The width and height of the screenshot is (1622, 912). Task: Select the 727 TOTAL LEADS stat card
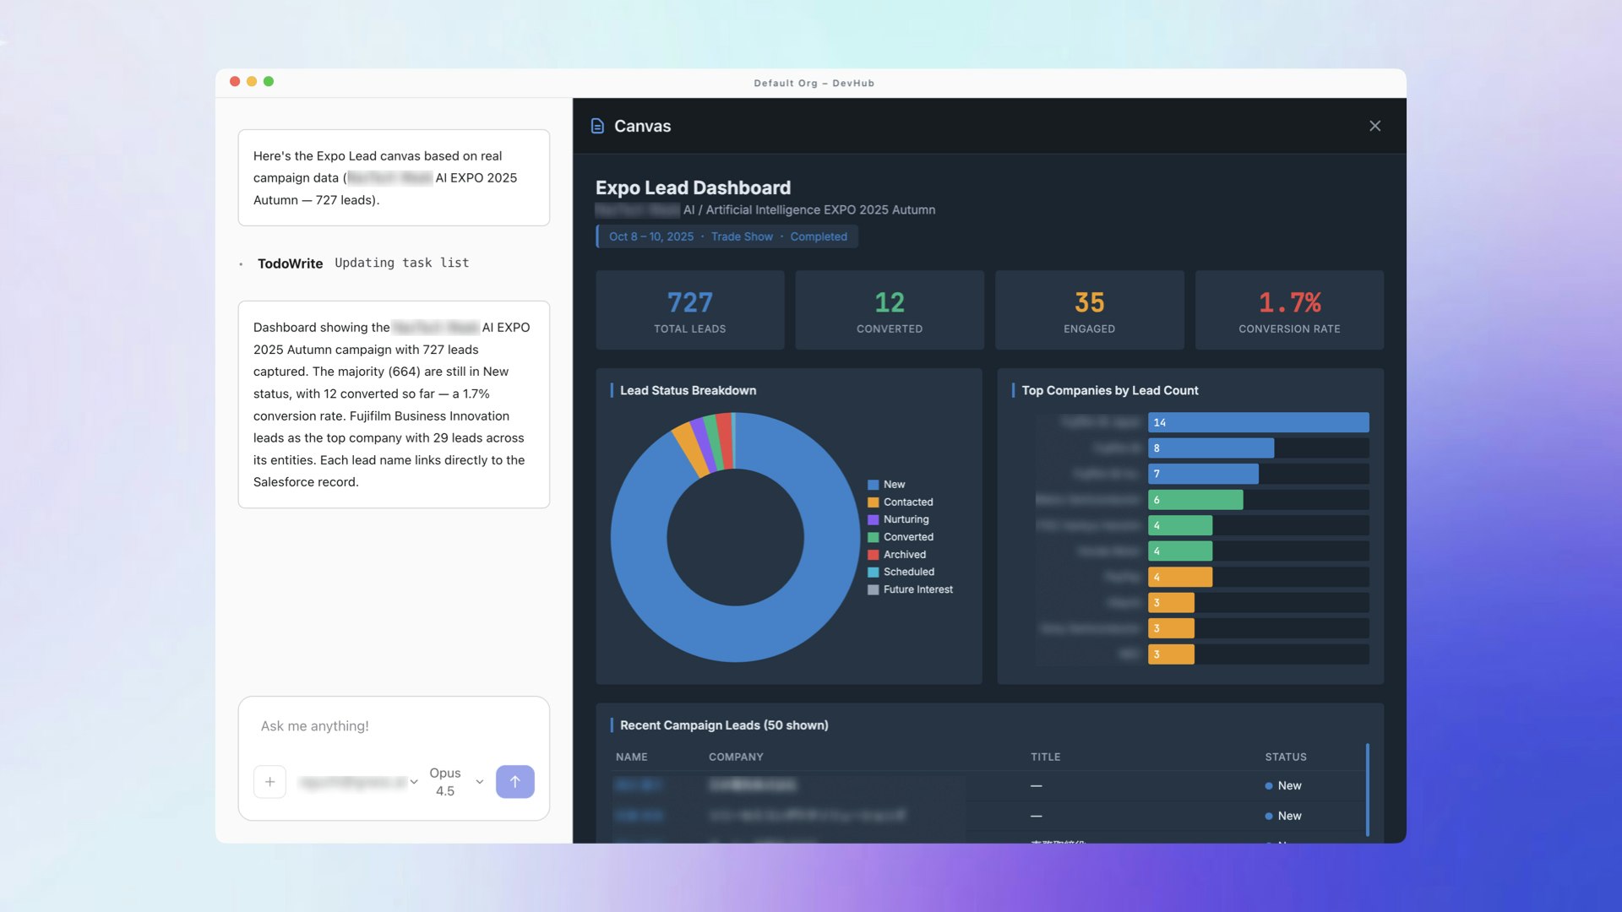[689, 310]
